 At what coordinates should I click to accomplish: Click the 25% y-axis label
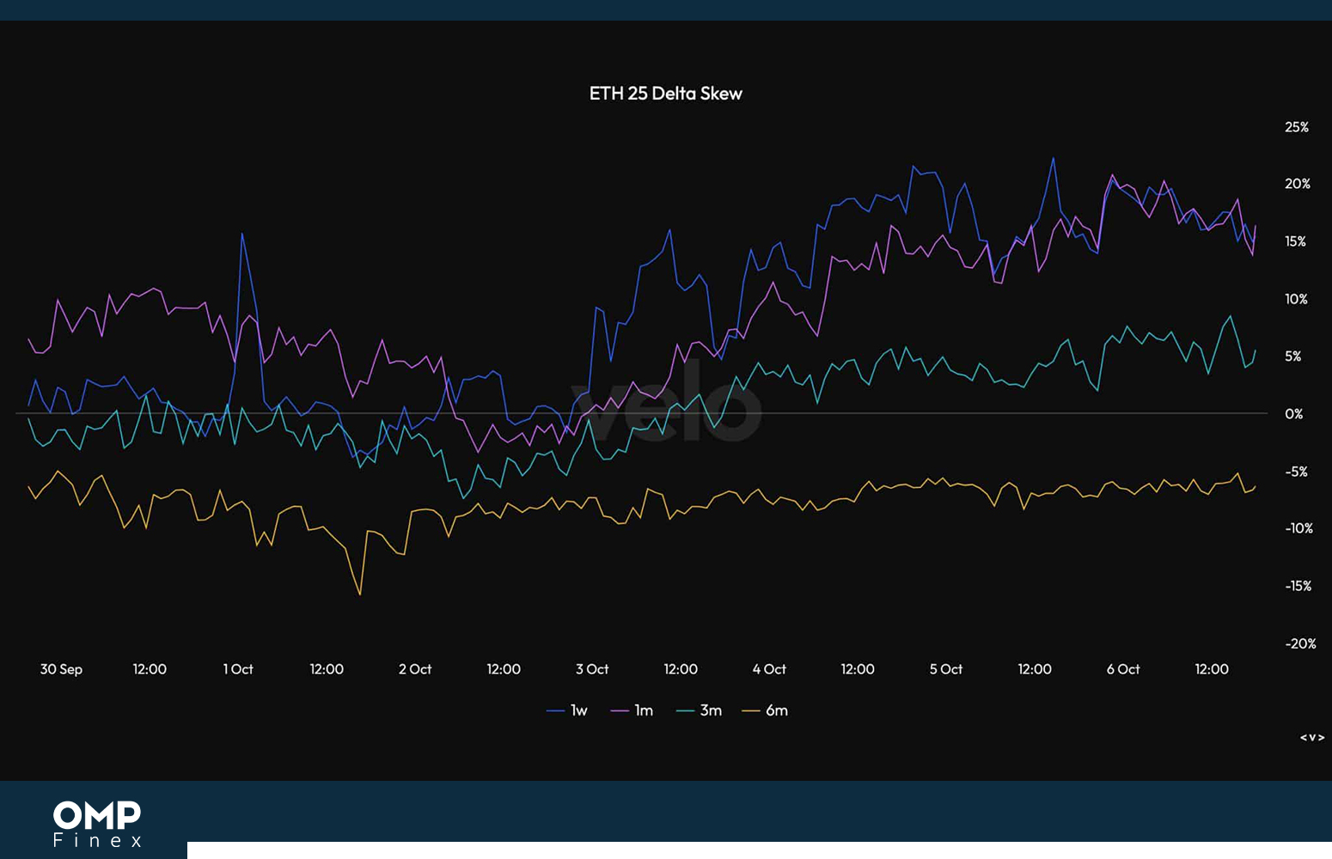point(1297,127)
